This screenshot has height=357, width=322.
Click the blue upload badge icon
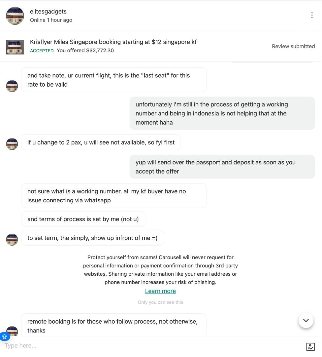pos(5,337)
